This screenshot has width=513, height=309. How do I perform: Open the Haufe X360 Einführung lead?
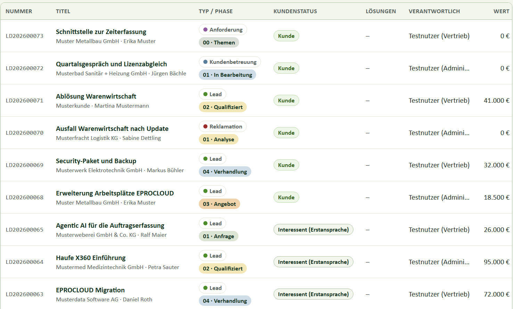click(x=91, y=258)
